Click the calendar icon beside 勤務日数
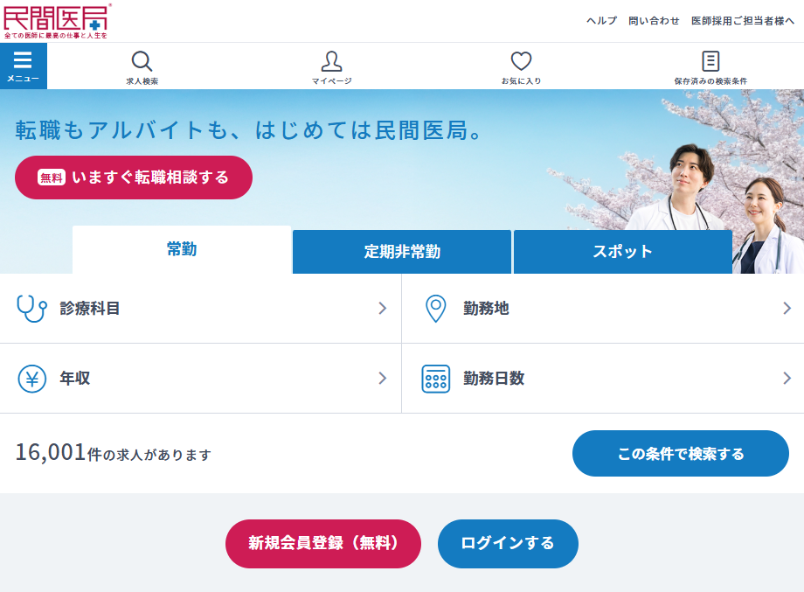The width and height of the screenshot is (804, 592). 435,379
